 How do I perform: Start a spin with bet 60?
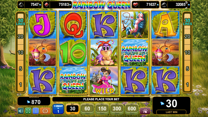pyautogui.click(x=87, y=109)
